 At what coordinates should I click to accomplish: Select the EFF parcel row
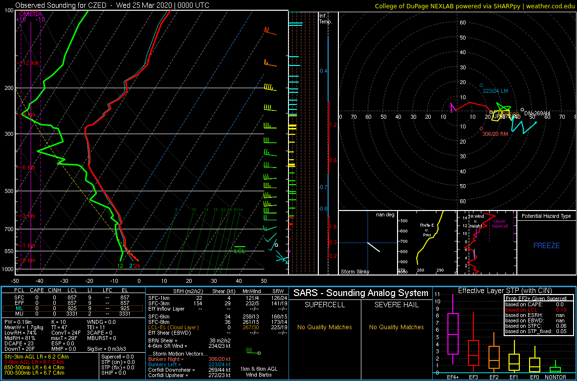pos(72,303)
